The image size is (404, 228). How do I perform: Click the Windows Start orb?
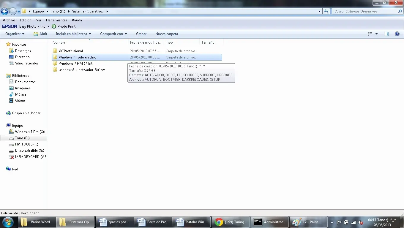click(x=8, y=222)
